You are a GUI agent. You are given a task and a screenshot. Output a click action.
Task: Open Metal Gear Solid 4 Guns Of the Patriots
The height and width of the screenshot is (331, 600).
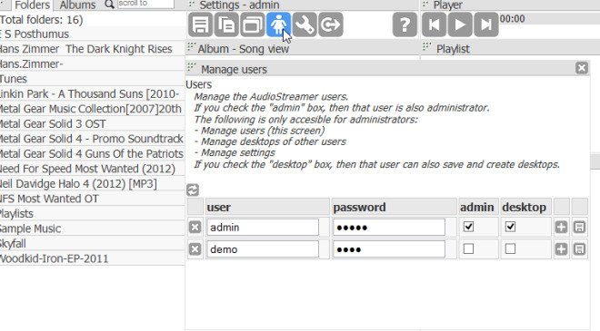[x=92, y=153]
